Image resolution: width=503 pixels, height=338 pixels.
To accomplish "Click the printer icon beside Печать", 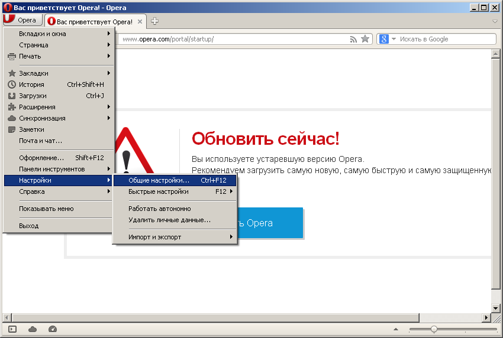I will pyautogui.click(x=12, y=56).
